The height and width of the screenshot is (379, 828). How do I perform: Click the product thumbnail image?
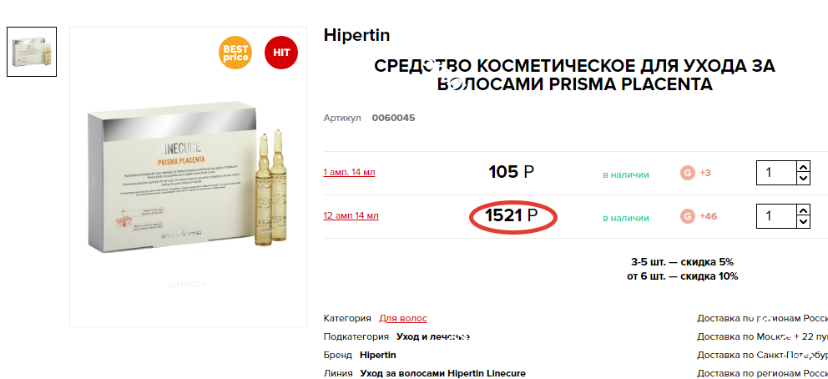tap(32, 52)
